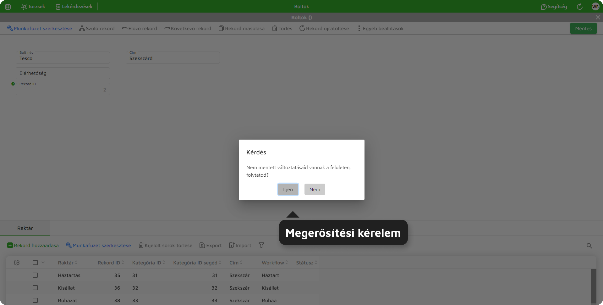The width and height of the screenshot is (603, 305).
Task: Click the table search magnifier icon
Action: click(589, 246)
